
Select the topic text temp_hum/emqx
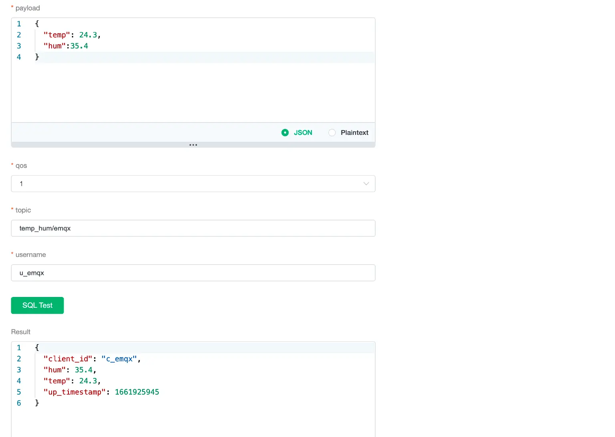pos(45,228)
